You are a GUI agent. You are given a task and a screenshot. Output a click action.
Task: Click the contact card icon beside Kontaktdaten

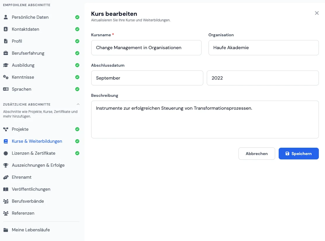tap(6, 29)
